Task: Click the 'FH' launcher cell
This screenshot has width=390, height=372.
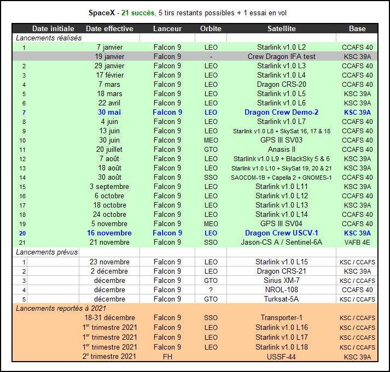Action: (167, 357)
